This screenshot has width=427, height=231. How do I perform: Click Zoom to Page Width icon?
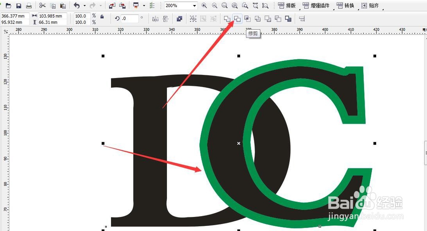[x=255, y=6]
